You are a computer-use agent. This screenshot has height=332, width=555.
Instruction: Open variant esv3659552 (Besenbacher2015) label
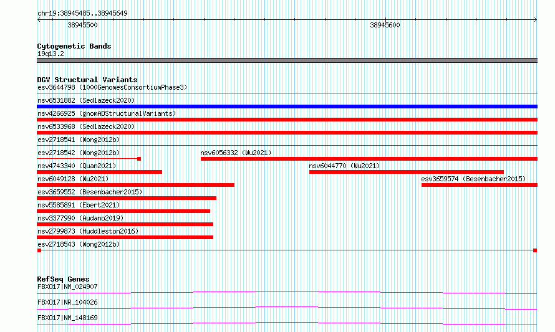click(90, 192)
